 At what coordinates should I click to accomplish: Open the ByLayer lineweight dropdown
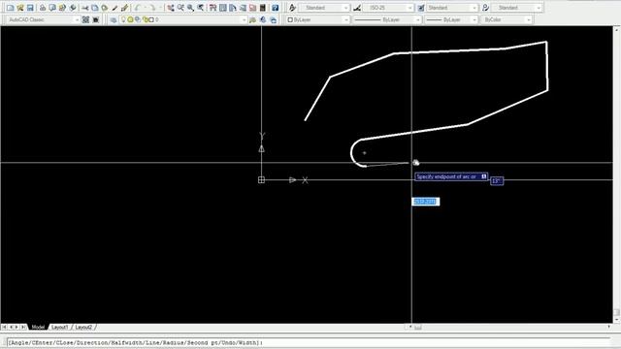pyautogui.click(x=474, y=19)
